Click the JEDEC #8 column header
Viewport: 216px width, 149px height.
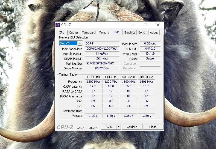point(93,77)
